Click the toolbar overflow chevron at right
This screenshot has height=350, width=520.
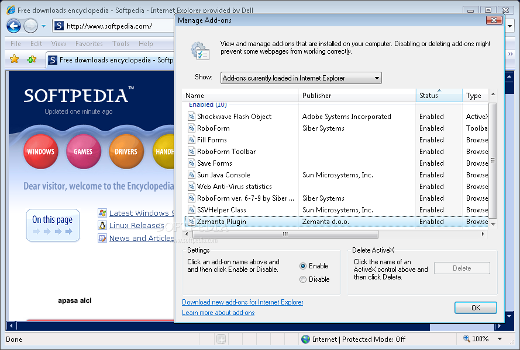click(511, 54)
